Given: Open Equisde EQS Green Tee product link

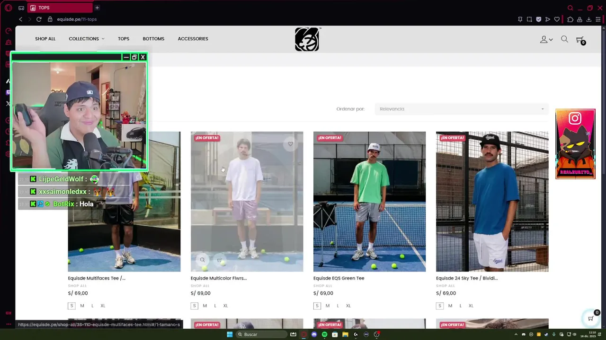Looking at the screenshot, I should (x=339, y=278).
